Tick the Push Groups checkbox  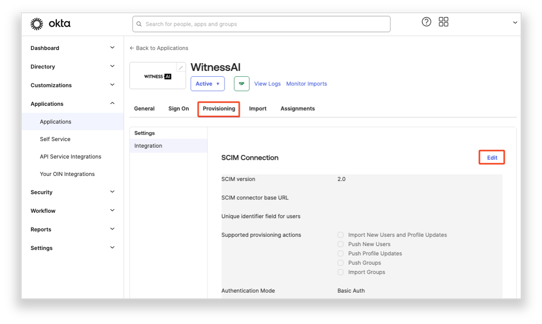pyautogui.click(x=340, y=263)
